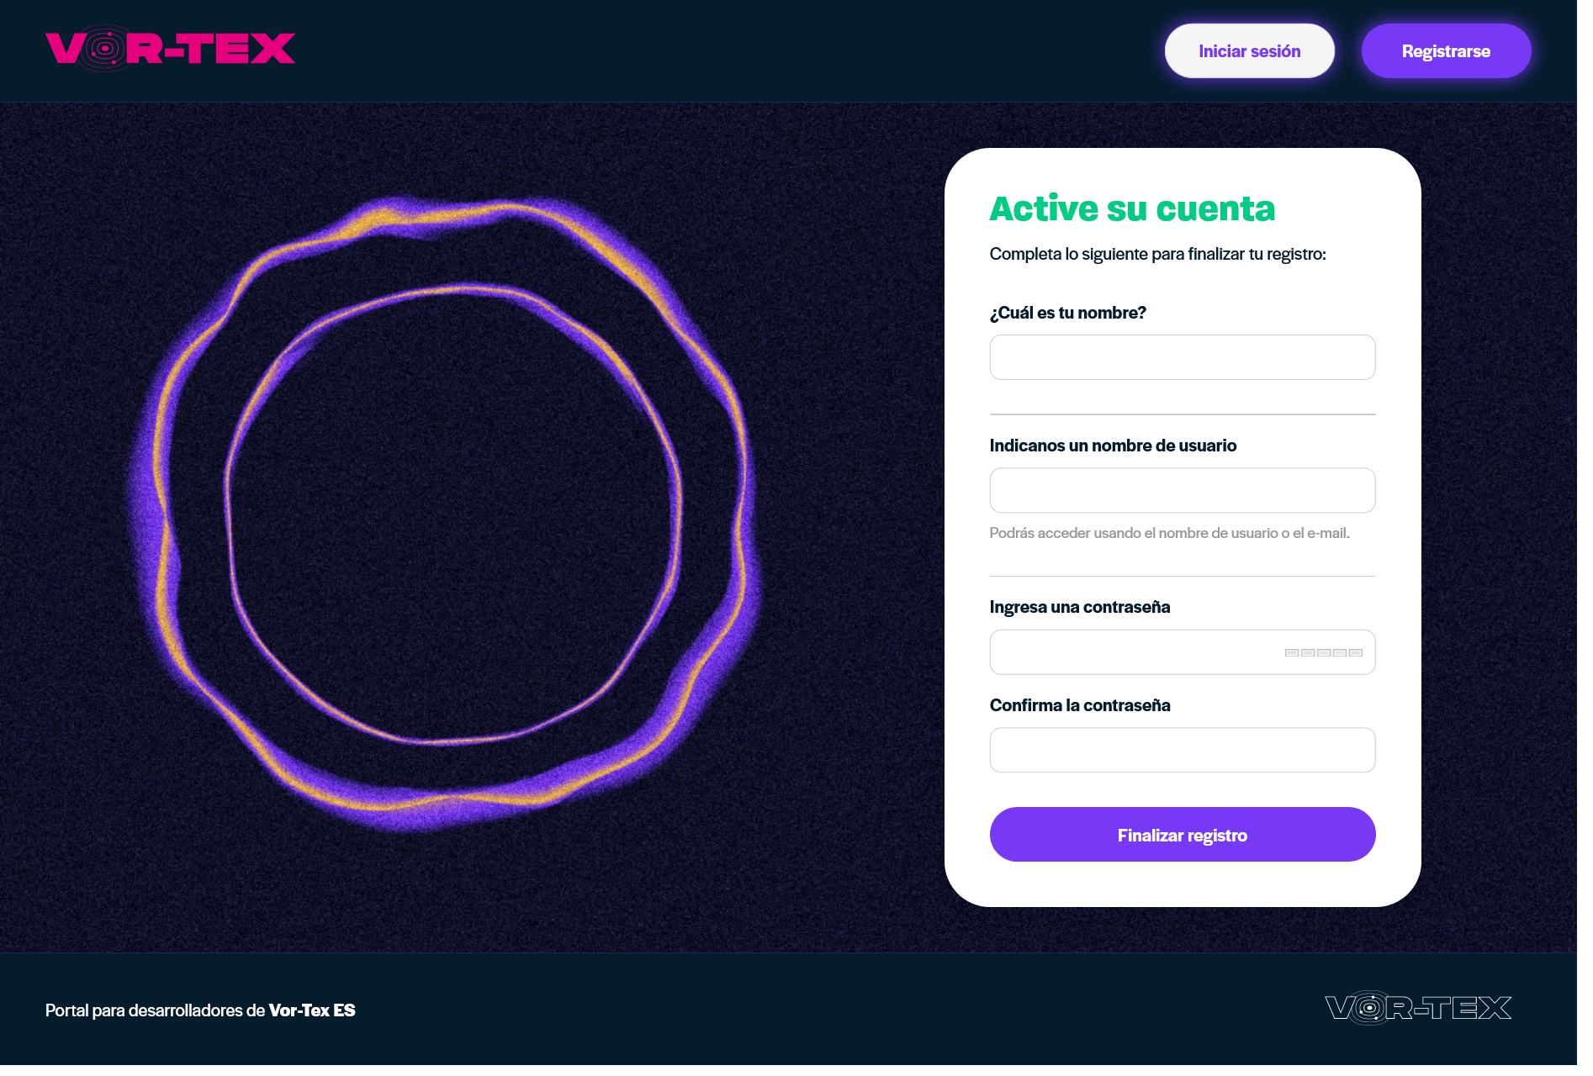Focus the ¿Cuál es tu nombre? field
The width and height of the screenshot is (1593, 1076).
1182,357
